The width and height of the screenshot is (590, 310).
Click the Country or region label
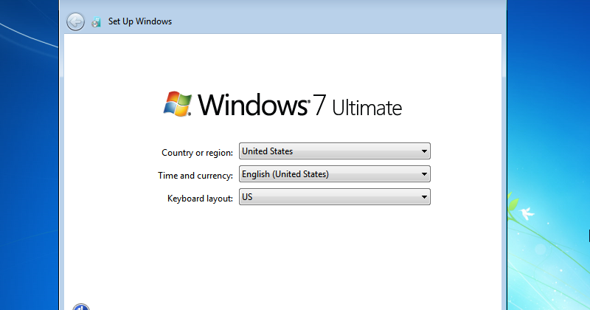point(197,153)
